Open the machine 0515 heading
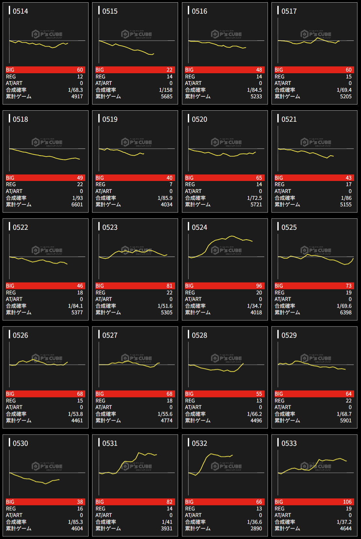The width and height of the screenshot is (361, 539). click(x=110, y=11)
